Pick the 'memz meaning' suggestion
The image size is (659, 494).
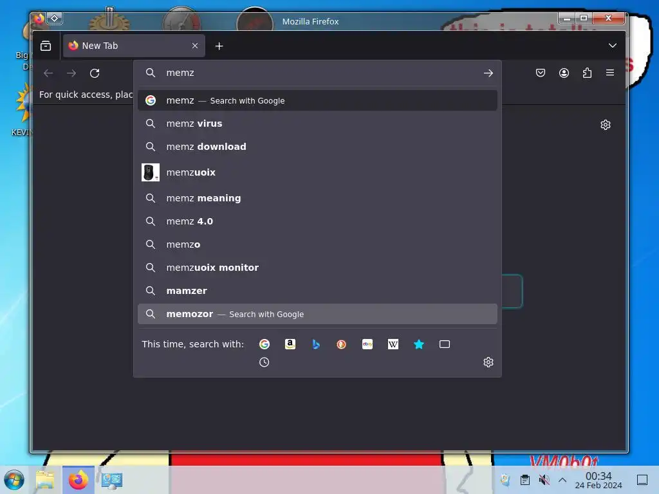[317, 198]
